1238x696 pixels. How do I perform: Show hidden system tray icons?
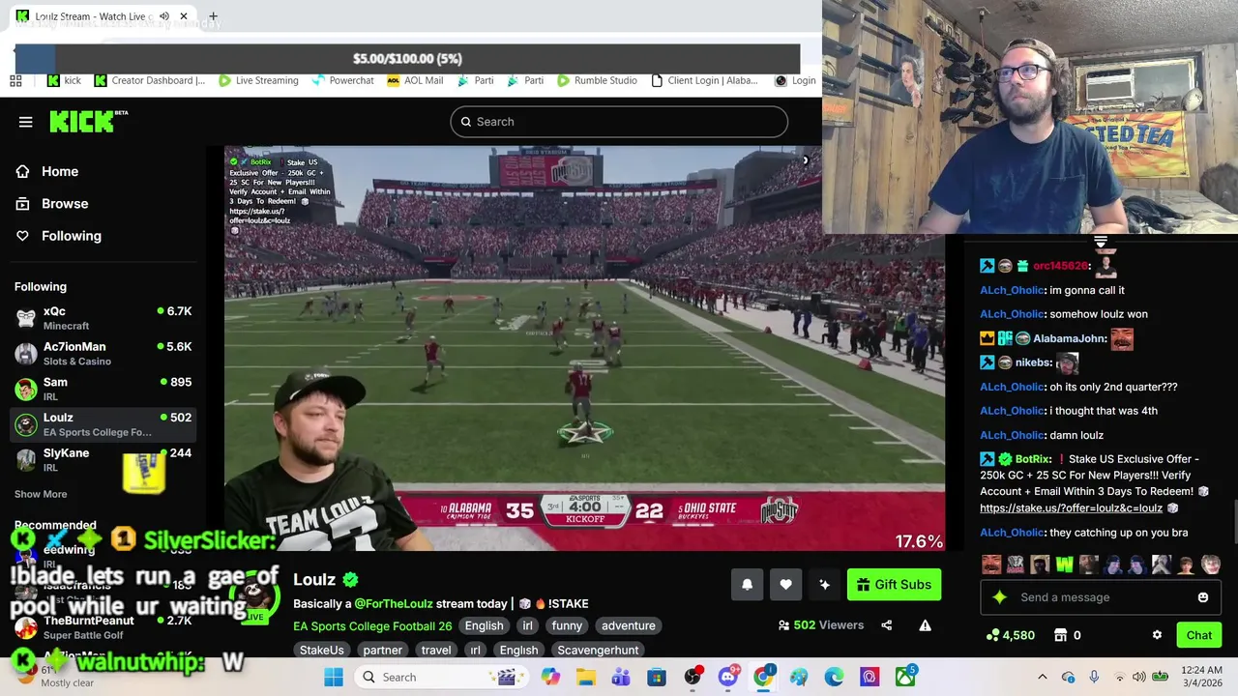pyautogui.click(x=1042, y=677)
